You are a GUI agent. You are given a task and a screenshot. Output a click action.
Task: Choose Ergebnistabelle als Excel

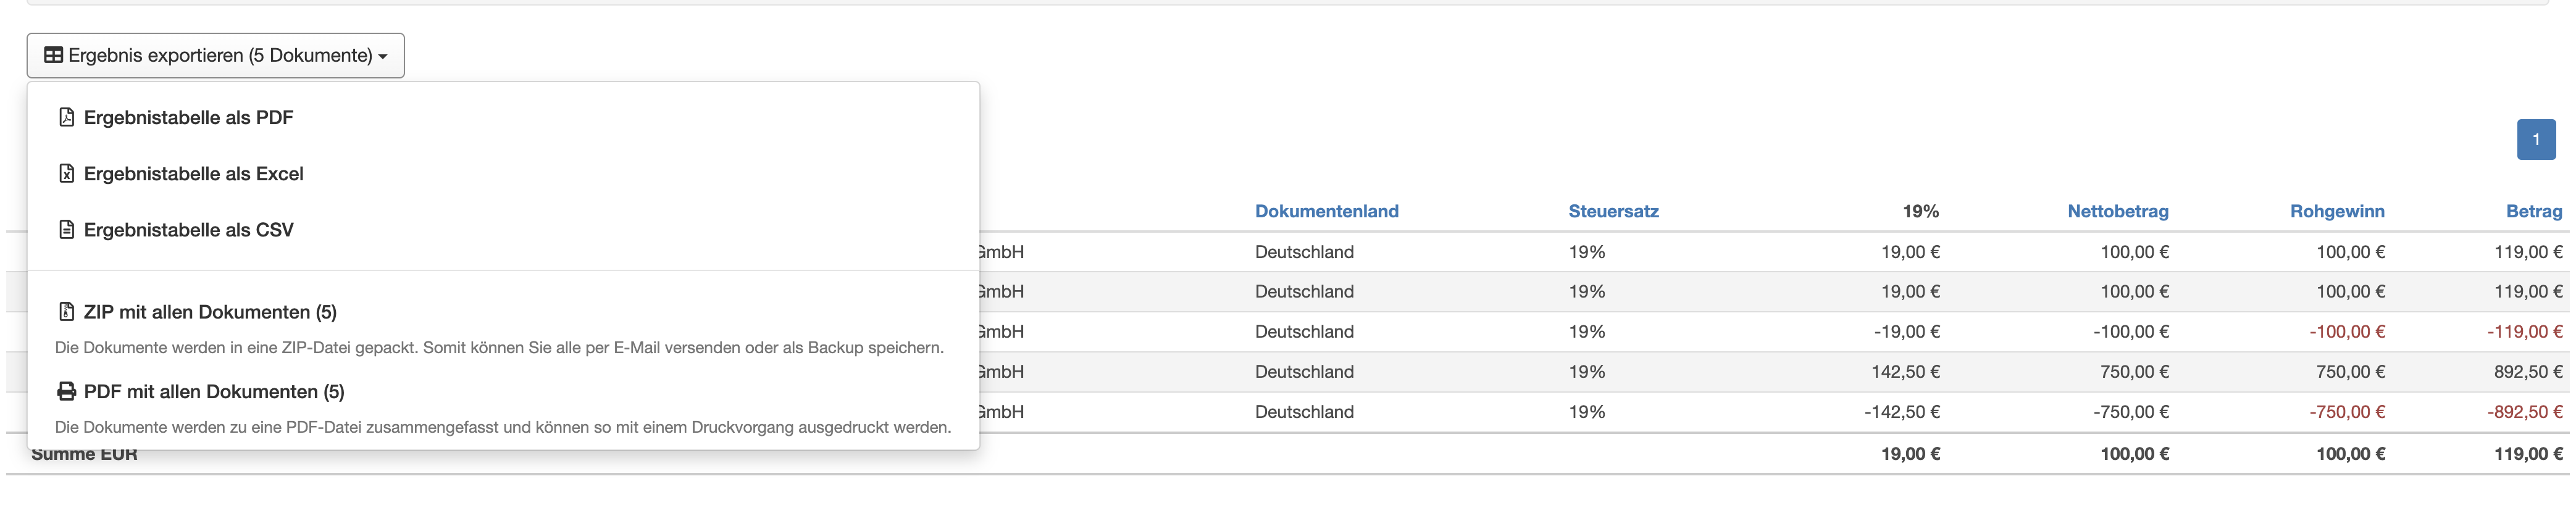click(x=193, y=173)
